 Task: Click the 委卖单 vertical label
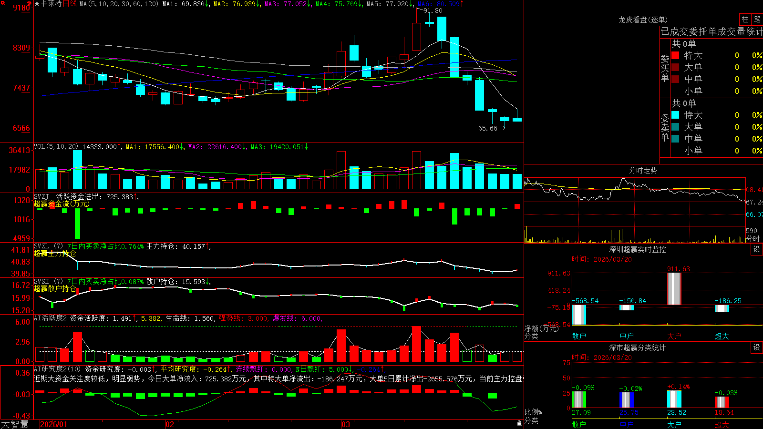click(x=665, y=127)
